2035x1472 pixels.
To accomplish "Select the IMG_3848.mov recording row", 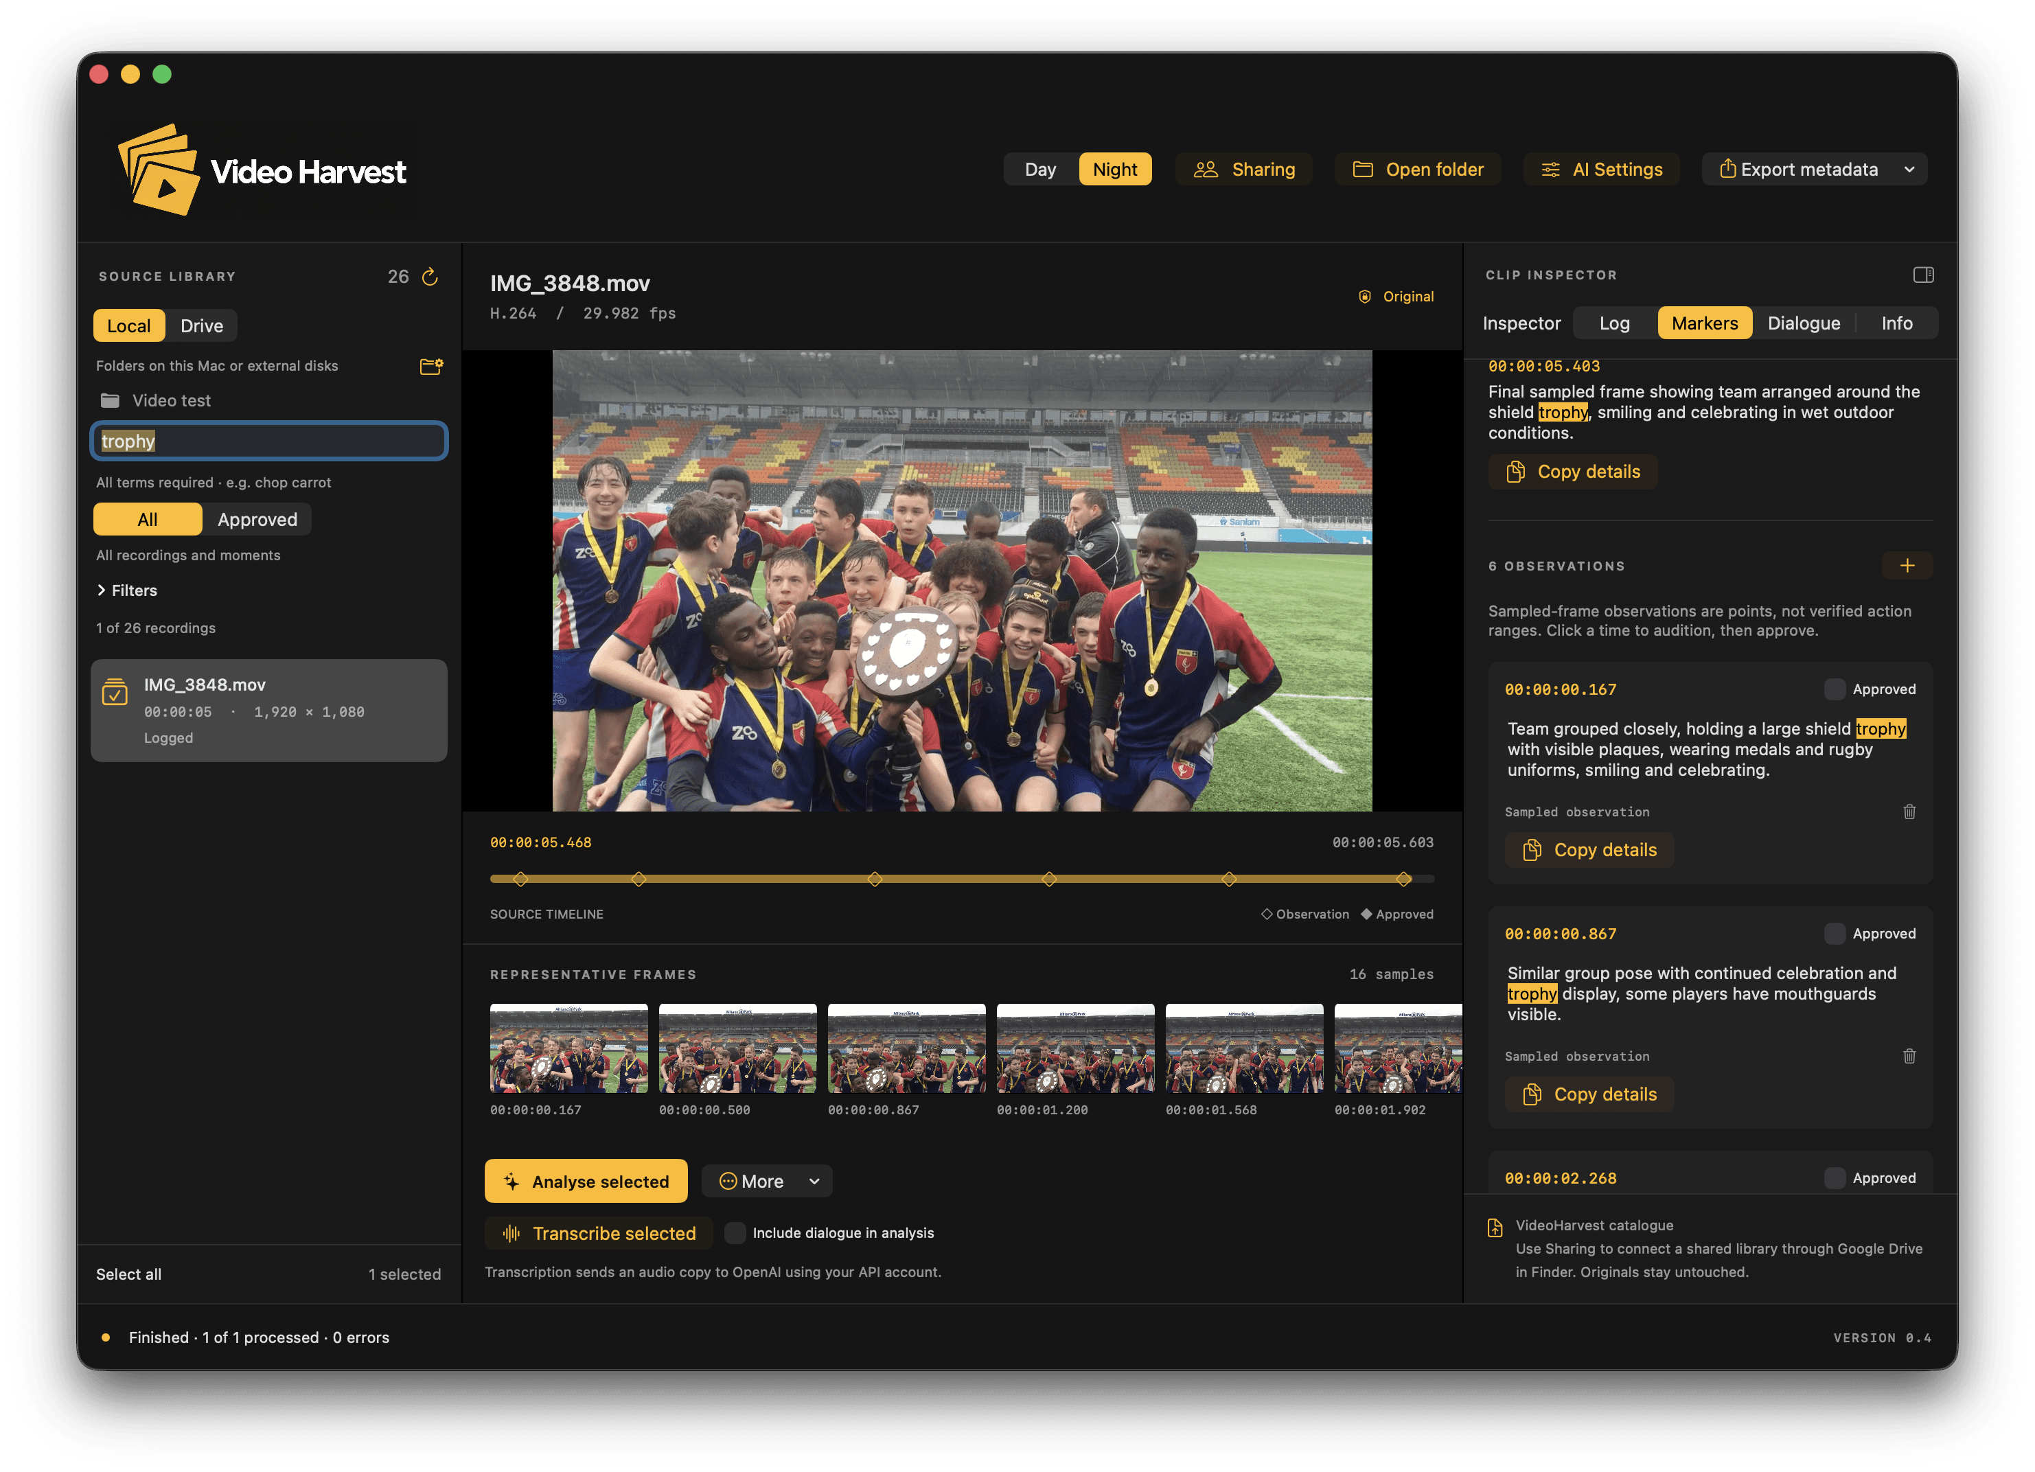I will coord(268,711).
